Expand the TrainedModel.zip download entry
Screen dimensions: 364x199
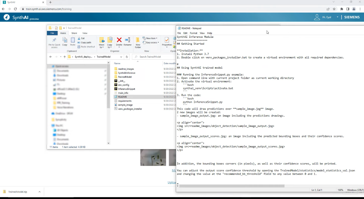pyautogui.click(x=39, y=192)
